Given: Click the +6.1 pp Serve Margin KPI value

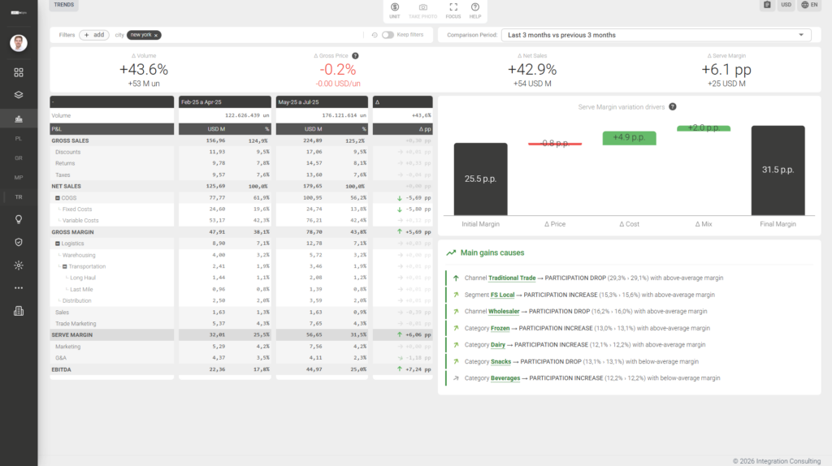Looking at the screenshot, I should click(726, 70).
